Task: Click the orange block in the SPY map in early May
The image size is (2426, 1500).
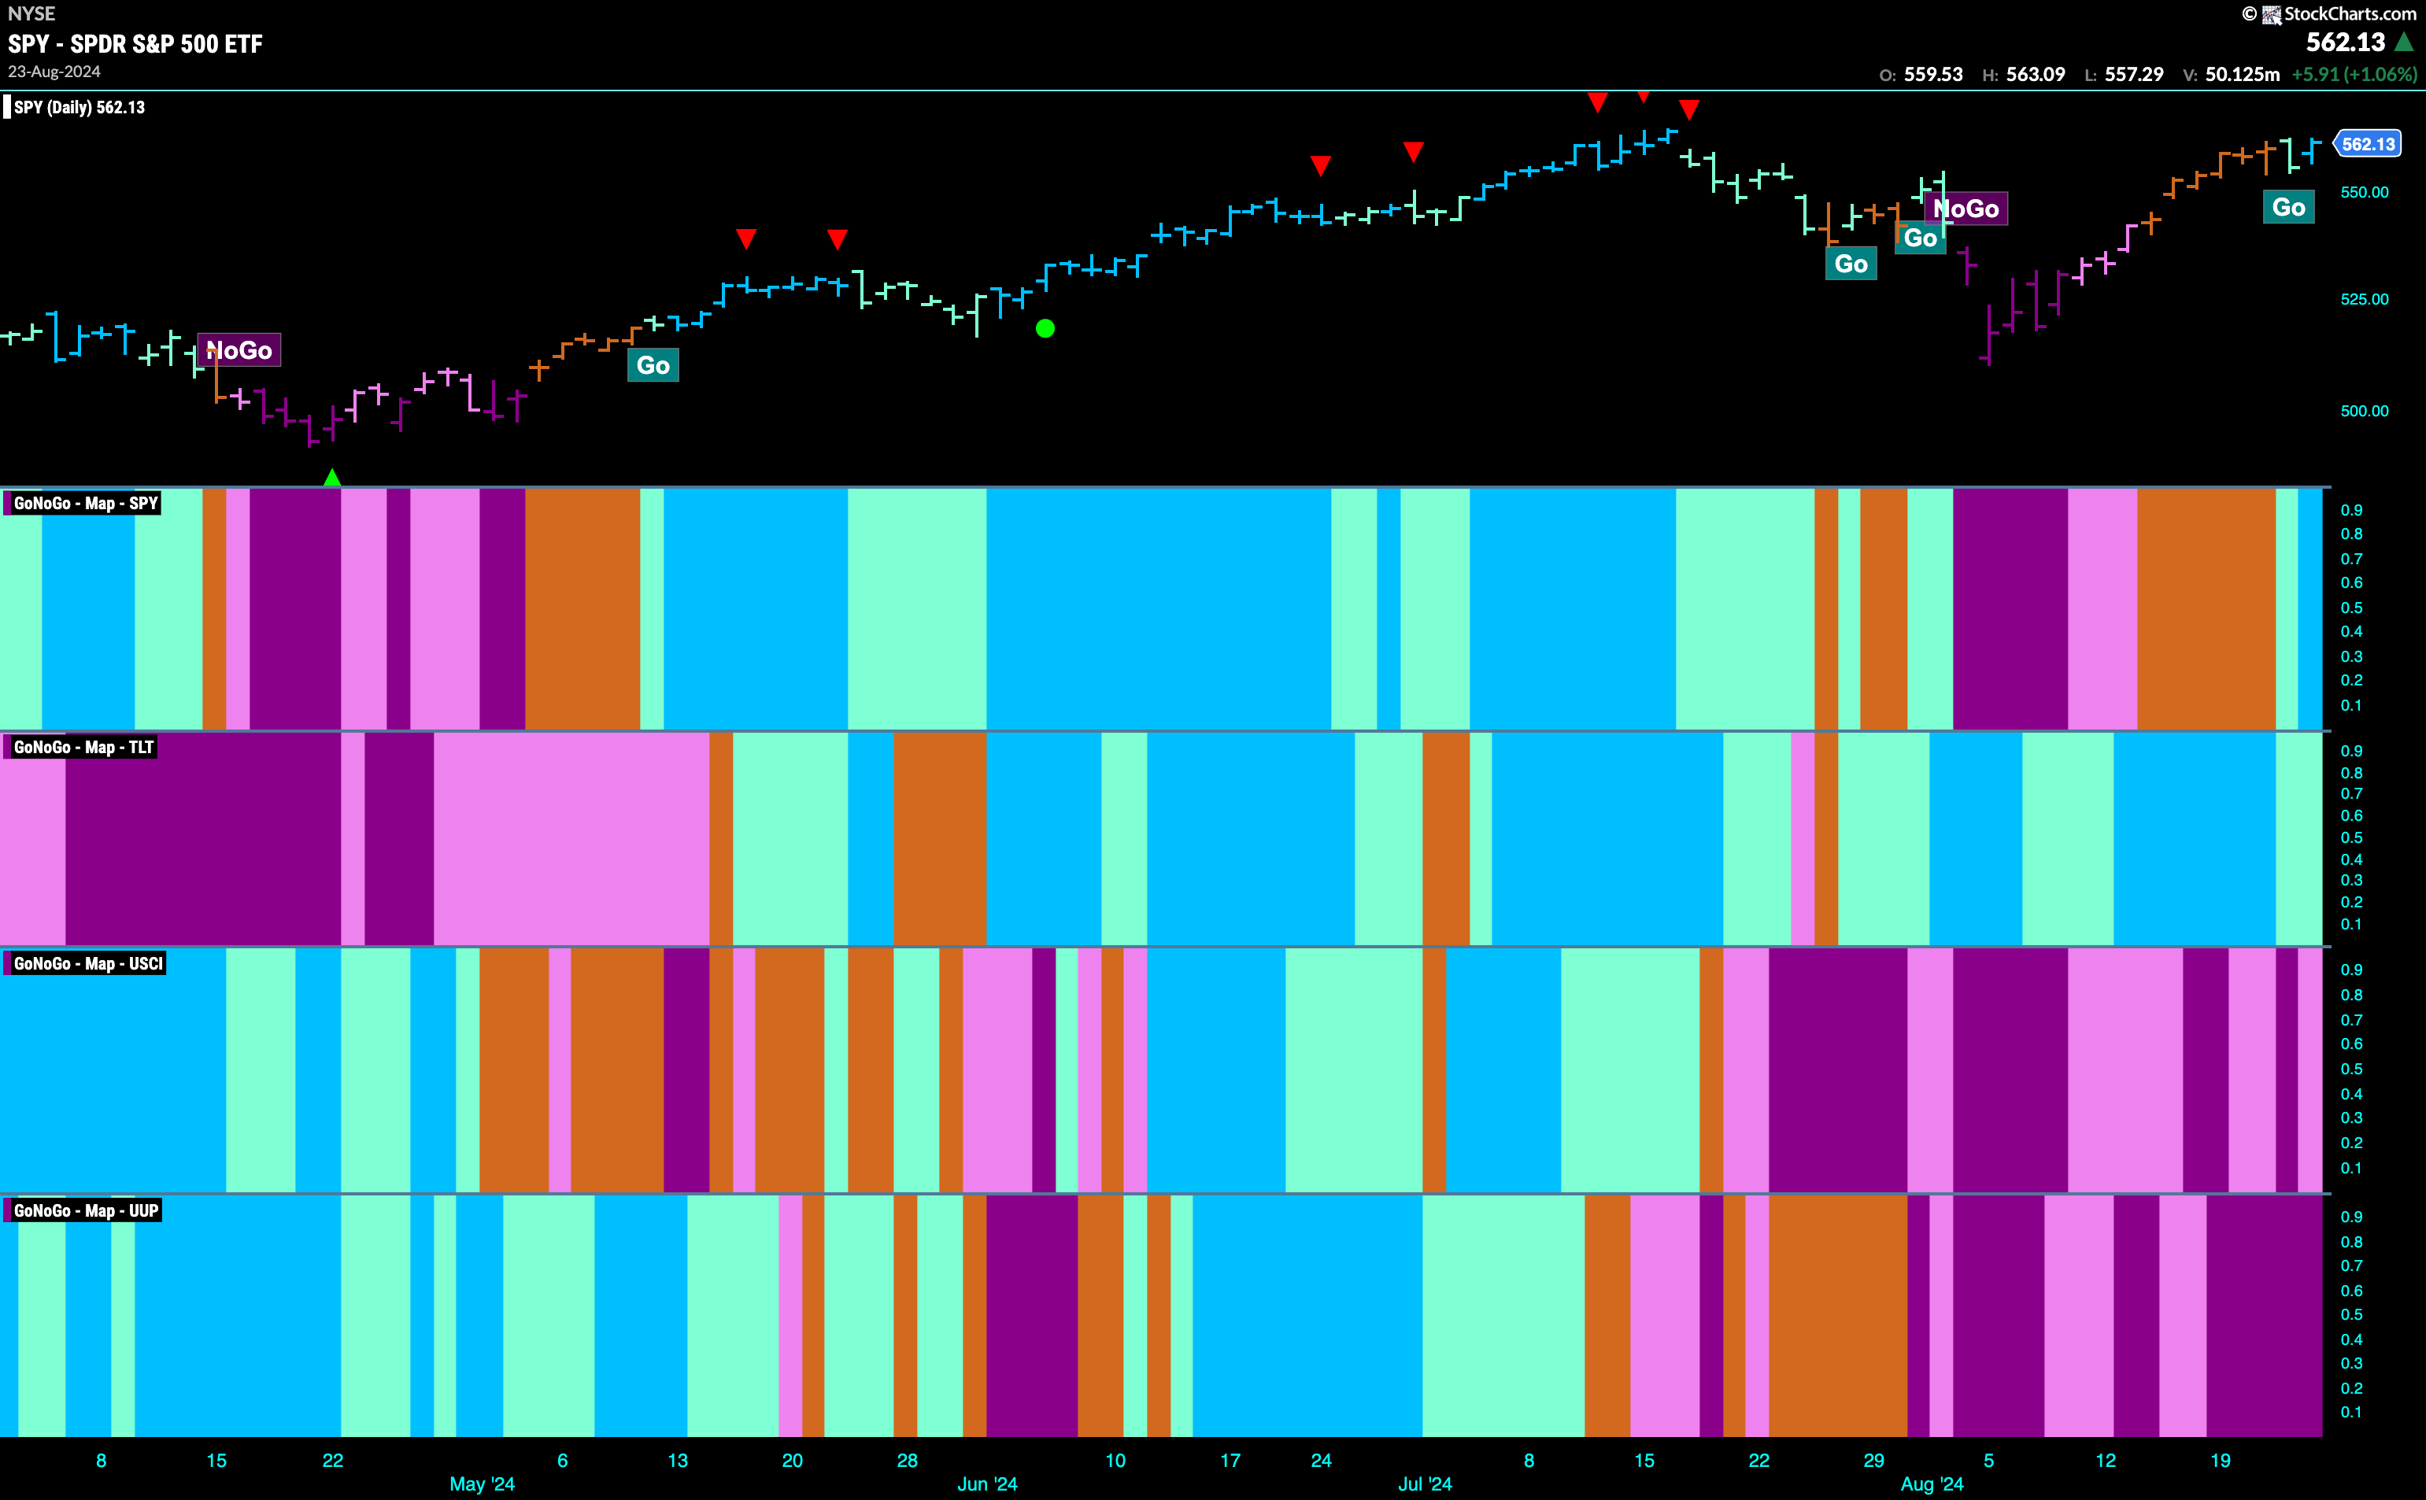Action: click(x=582, y=608)
